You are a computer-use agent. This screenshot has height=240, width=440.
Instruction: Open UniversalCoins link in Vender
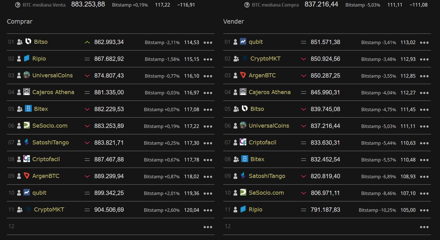269,125
